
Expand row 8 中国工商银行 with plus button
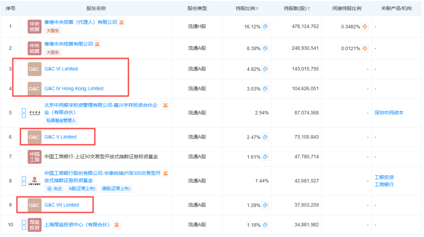tap(24, 181)
